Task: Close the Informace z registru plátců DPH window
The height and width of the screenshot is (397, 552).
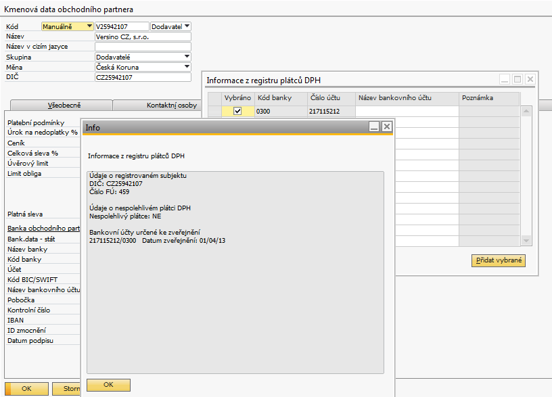Action: click(530, 79)
